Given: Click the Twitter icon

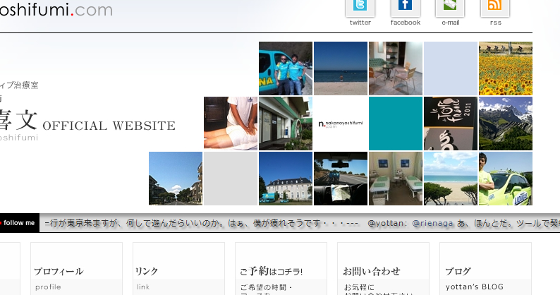Looking at the screenshot, I should (x=360, y=7).
